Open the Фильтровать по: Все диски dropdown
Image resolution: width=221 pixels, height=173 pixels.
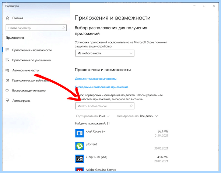[137, 116]
